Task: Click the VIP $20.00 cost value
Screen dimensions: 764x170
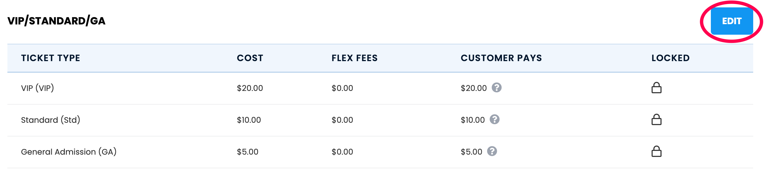Action: tap(250, 88)
